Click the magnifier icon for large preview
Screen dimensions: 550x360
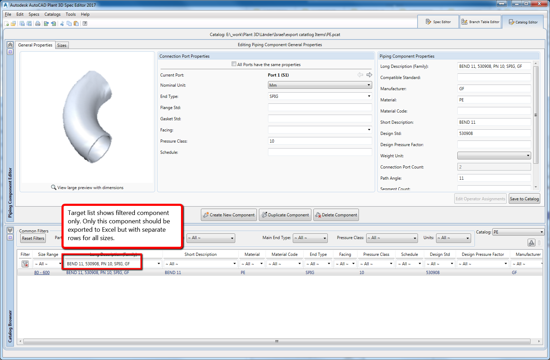(53, 187)
